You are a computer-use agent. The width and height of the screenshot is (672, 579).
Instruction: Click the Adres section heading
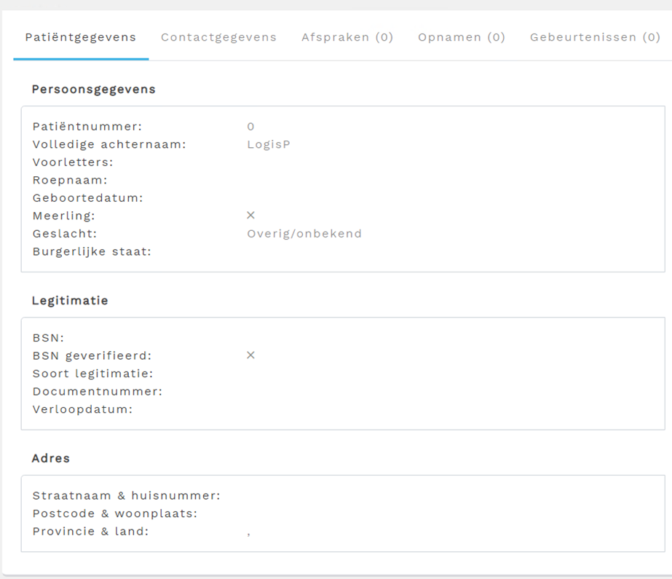[51, 459]
